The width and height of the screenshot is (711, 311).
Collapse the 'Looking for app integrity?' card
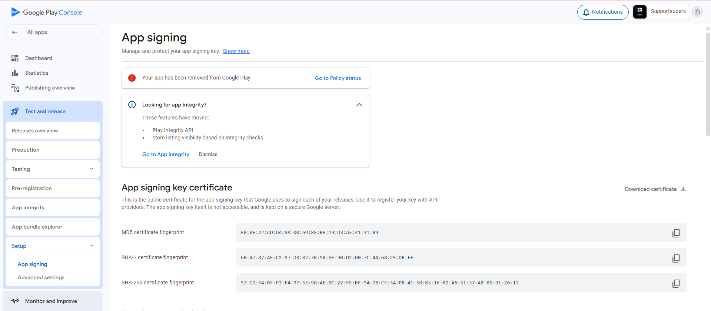pos(359,105)
